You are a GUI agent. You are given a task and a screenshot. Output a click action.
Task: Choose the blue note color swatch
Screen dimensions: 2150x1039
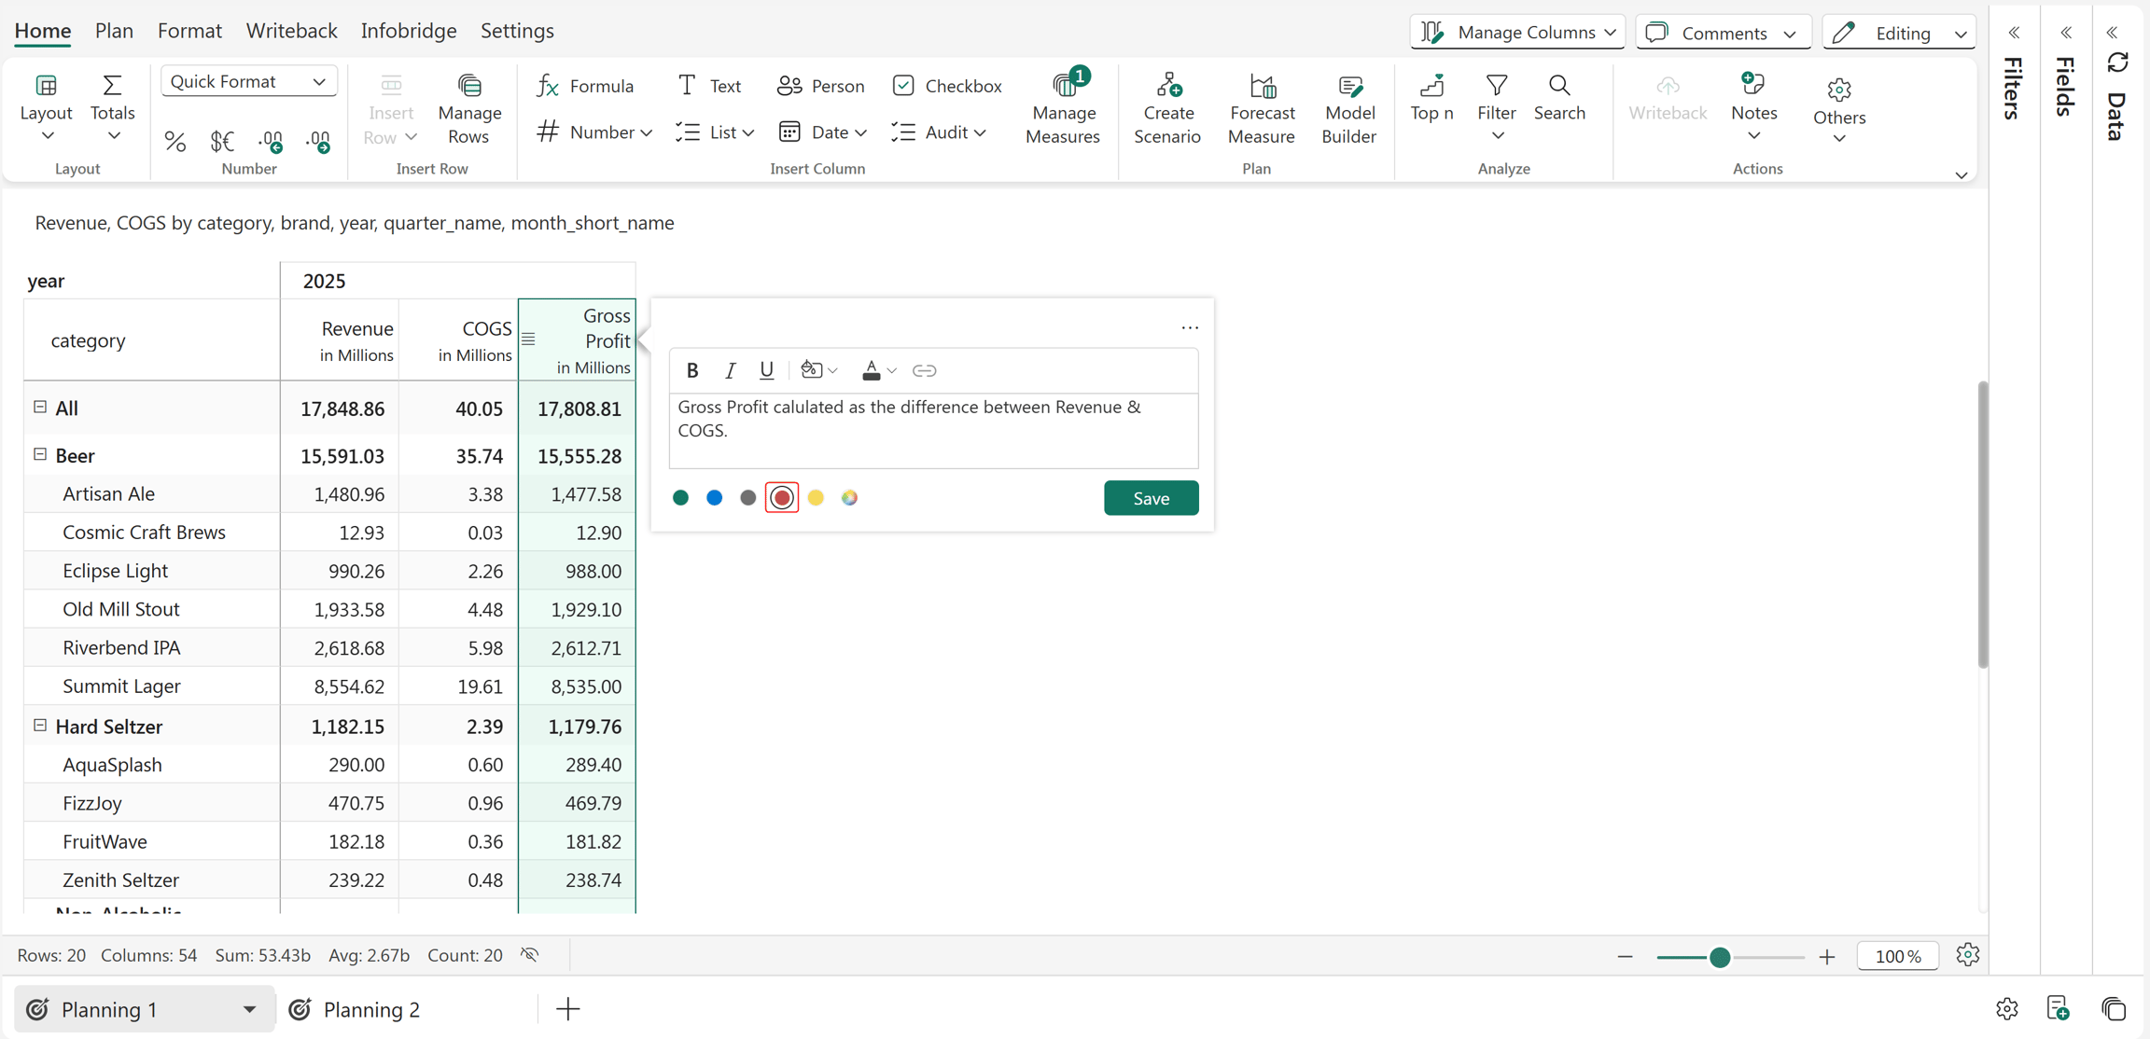point(714,498)
